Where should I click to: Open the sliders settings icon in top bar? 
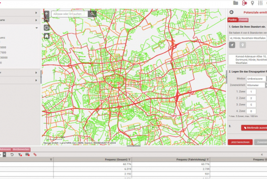(260, 3)
